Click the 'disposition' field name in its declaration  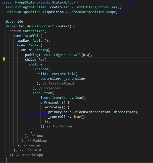click(53, 12)
